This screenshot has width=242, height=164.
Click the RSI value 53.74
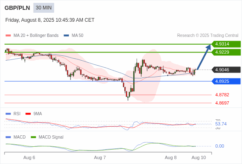(x=221, y=124)
